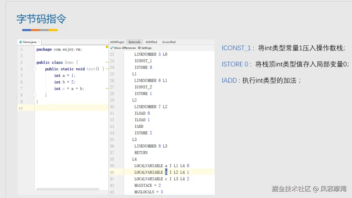
Task: Click selected 'b' in LOCALVARIABLE line 40
Action: pyautogui.click(x=166, y=172)
